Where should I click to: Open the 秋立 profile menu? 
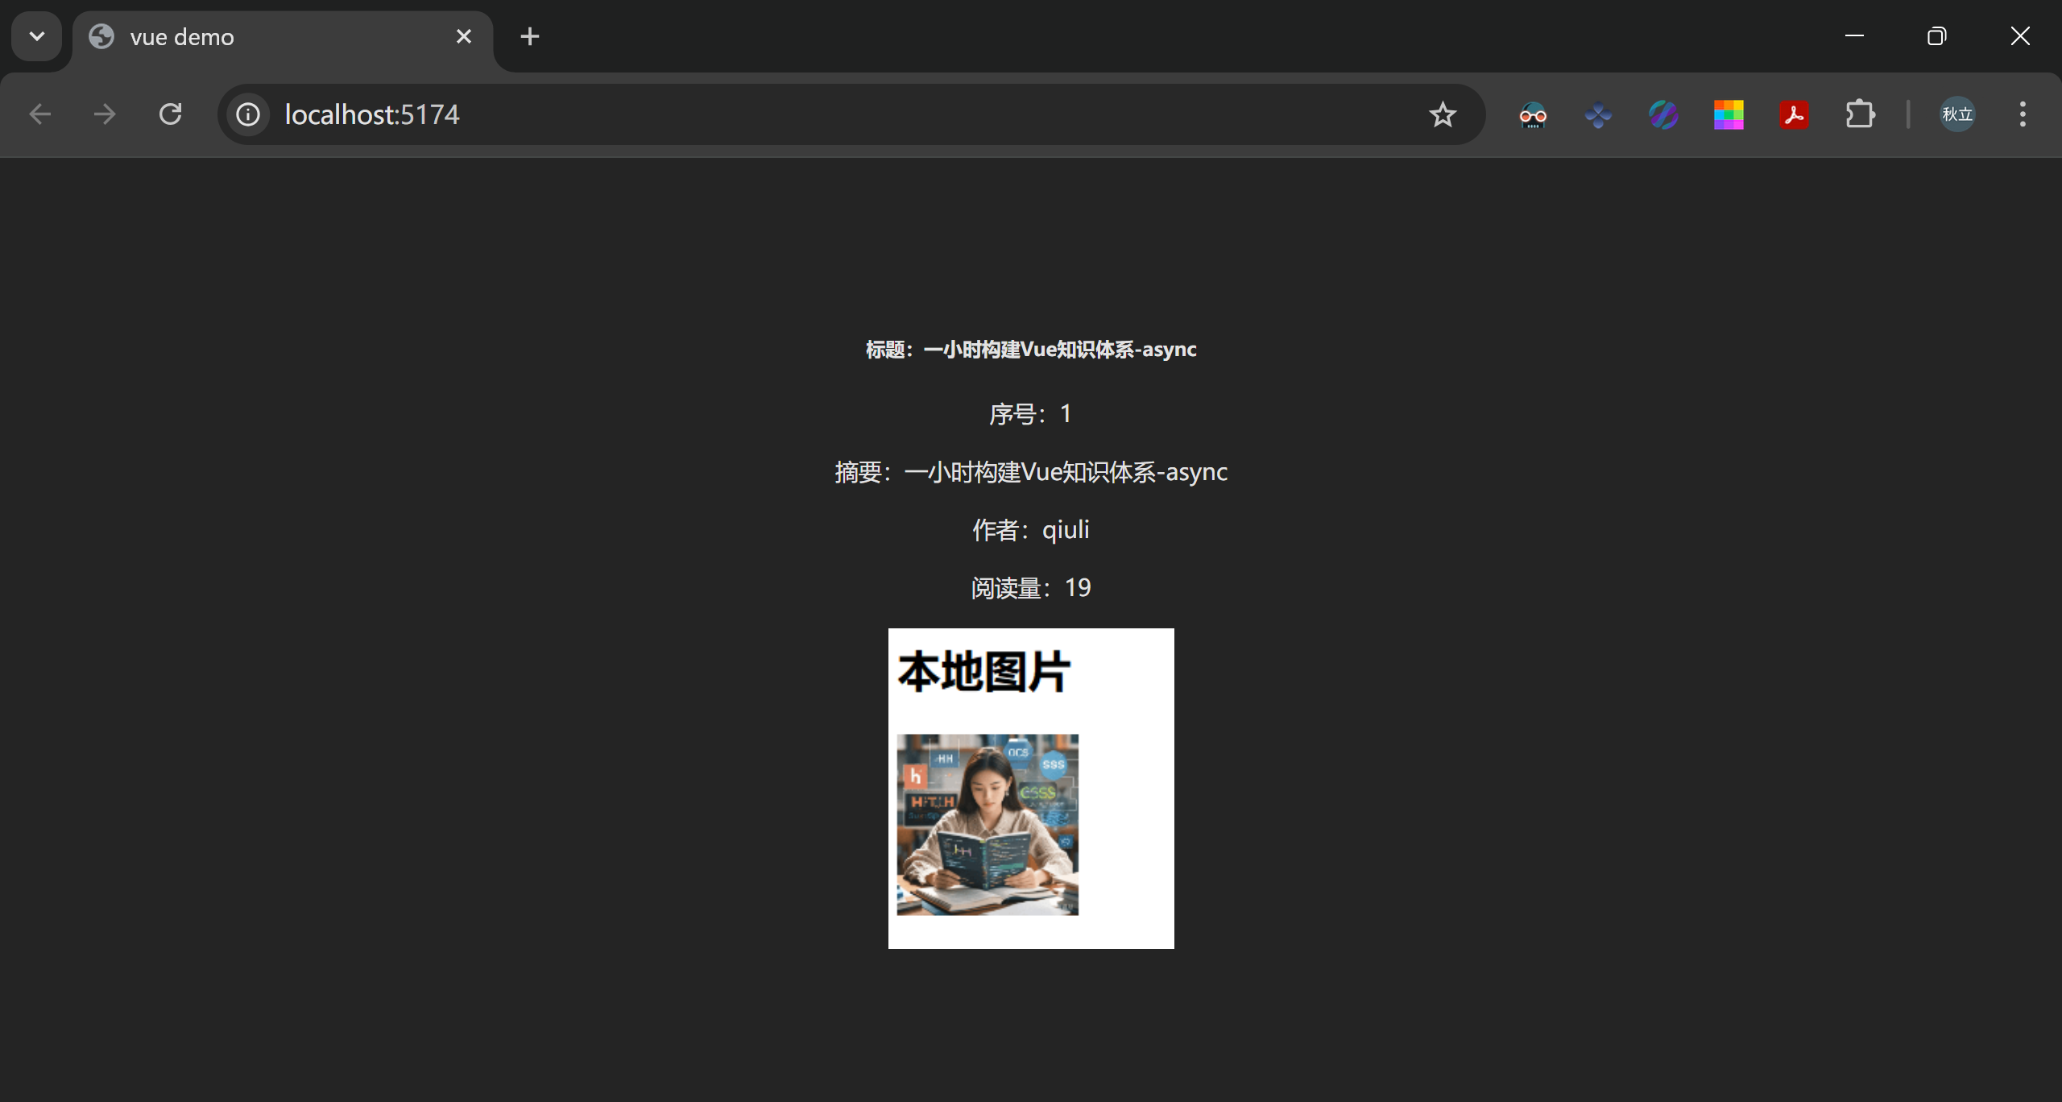click(1957, 114)
